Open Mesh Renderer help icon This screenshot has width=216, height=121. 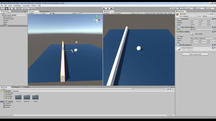213,45
